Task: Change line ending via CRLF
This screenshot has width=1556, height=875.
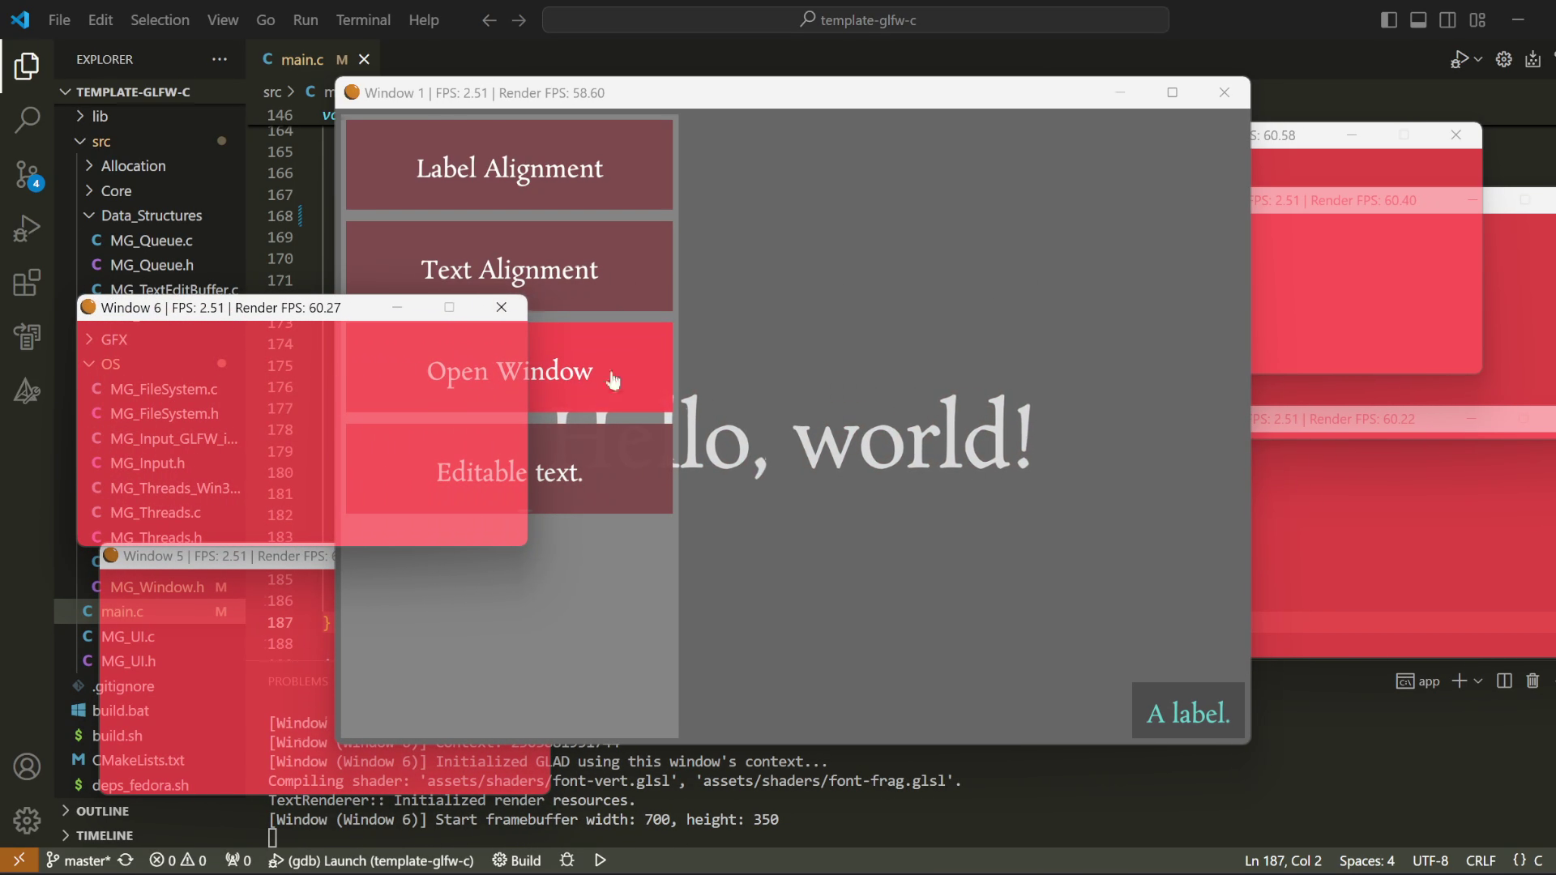Action: coord(1481,860)
